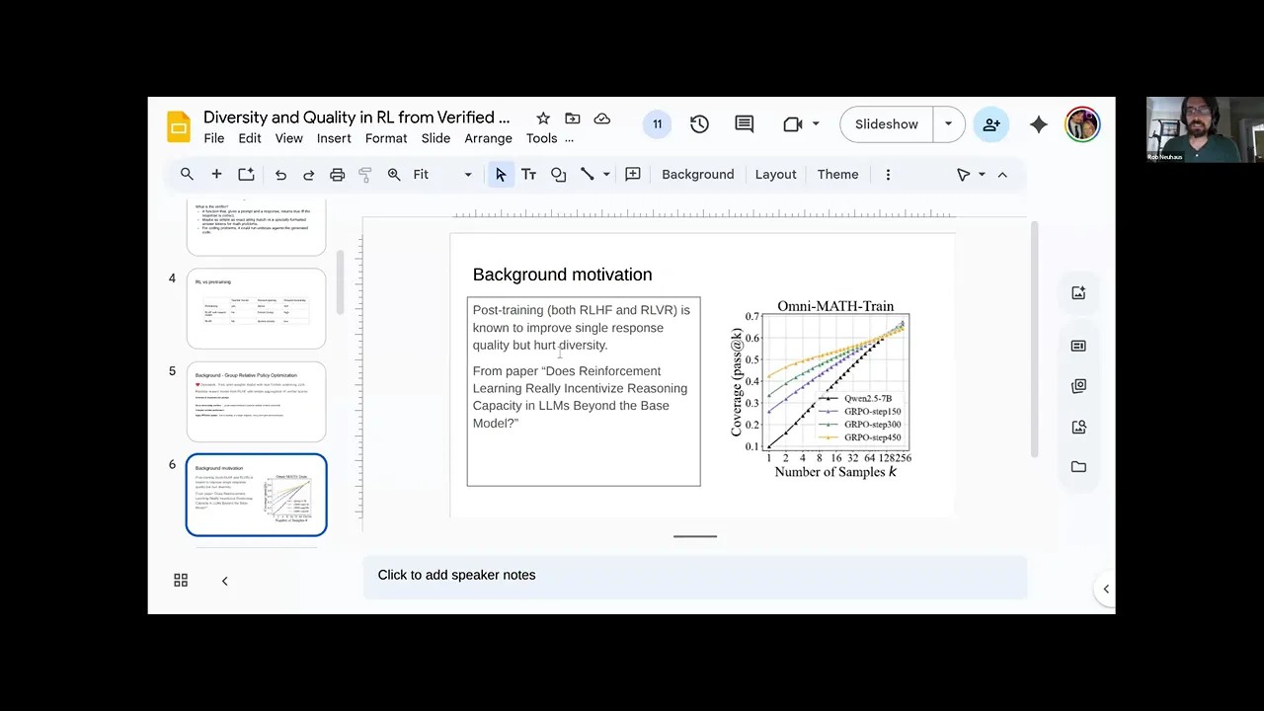
Task: Open Gemini sparkle assistant
Action: pos(1038,124)
